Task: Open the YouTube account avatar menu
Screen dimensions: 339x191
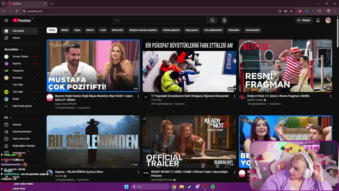Action: [x=328, y=20]
